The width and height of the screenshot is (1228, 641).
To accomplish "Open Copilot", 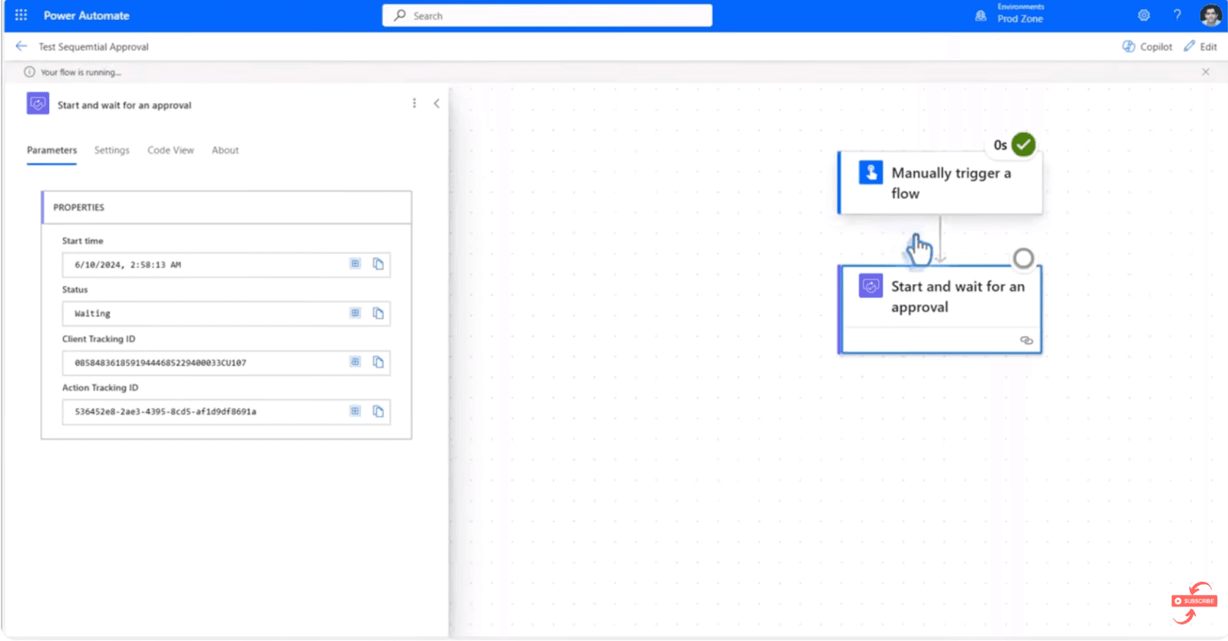I will click(1147, 47).
